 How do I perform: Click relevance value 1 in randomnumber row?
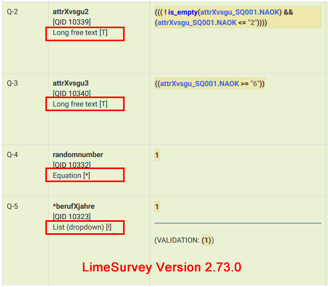tap(157, 155)
